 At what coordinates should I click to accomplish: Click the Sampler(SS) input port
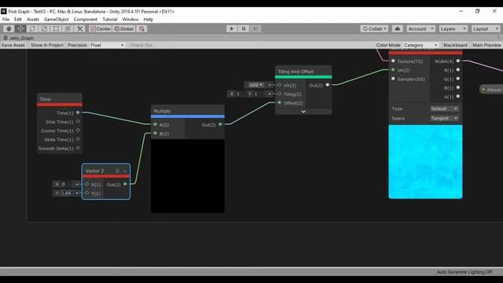coord(393,79)
